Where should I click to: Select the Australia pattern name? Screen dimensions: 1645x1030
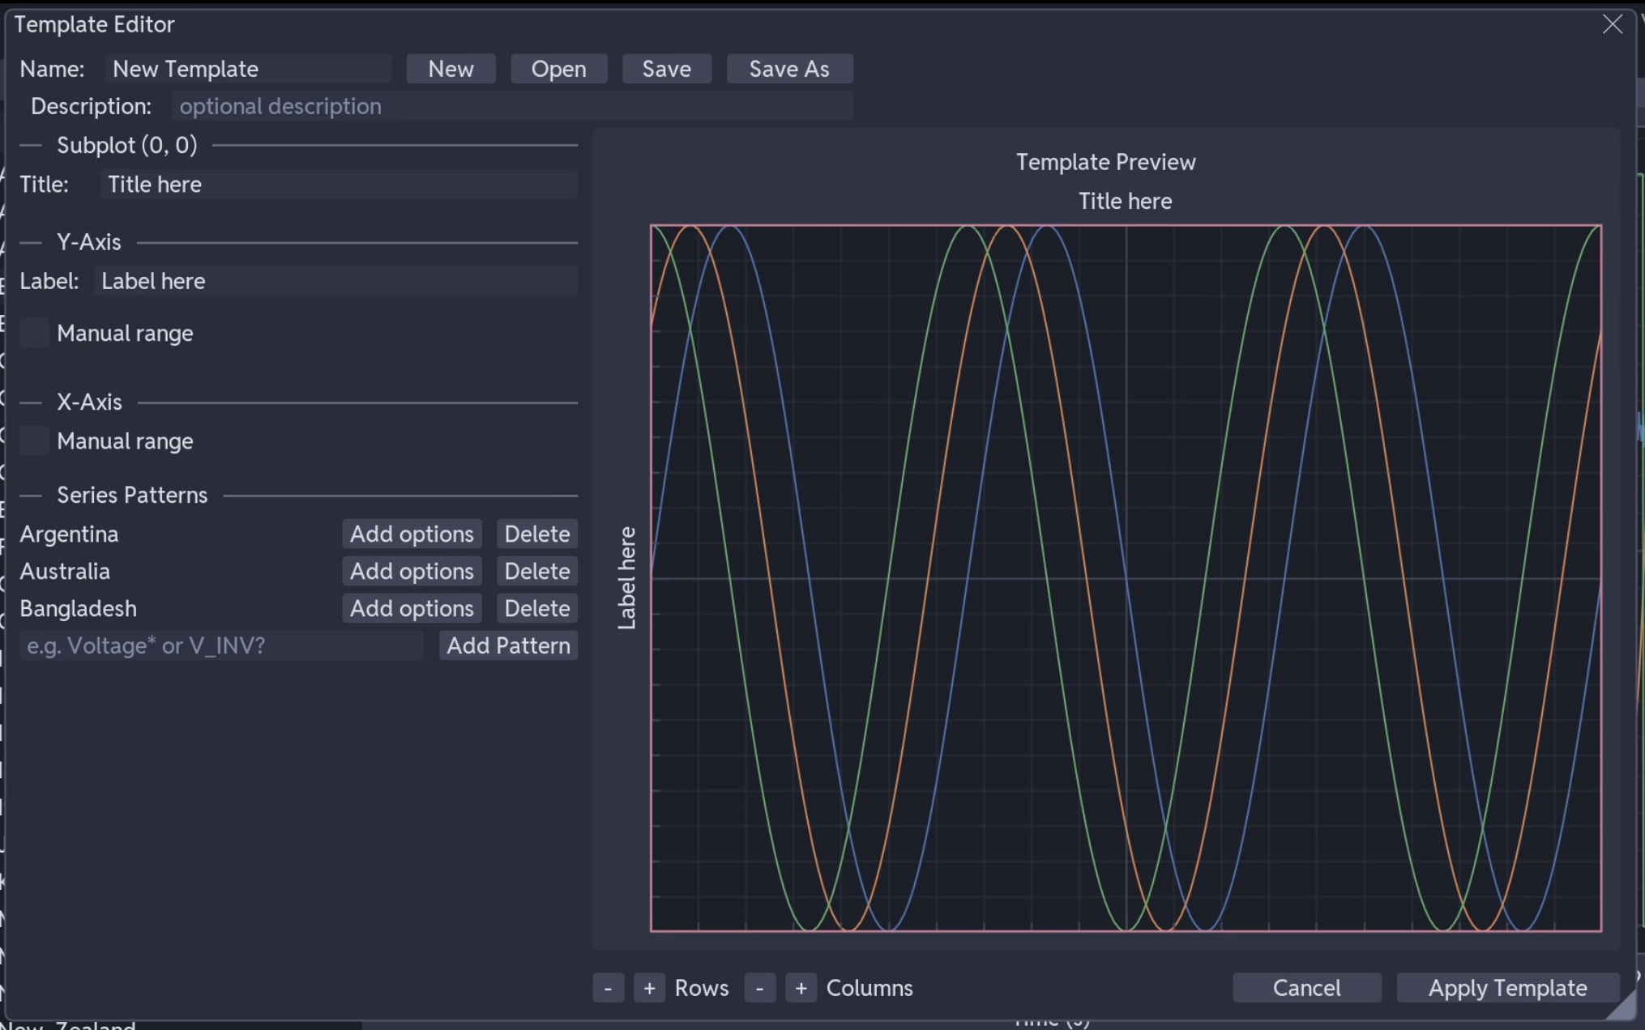(x=65, y=572)
